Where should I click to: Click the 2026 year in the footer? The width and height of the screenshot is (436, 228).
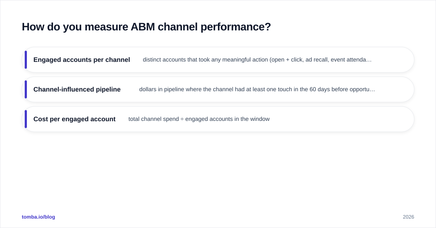point(408,217)
